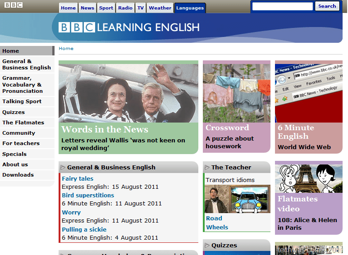Click Express English: 11 August 2011 text
The height and width of the screenshot is (255, 348).
tap(110, 221)
